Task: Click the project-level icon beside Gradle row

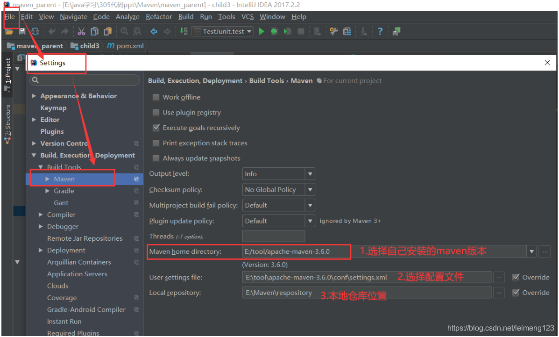Action: pos(136,191)
